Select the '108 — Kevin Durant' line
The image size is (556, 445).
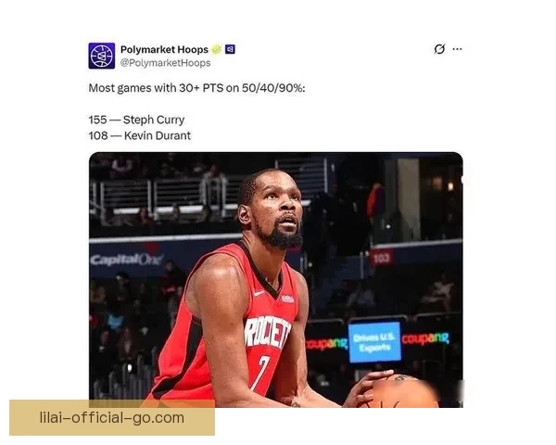(140, 135)
